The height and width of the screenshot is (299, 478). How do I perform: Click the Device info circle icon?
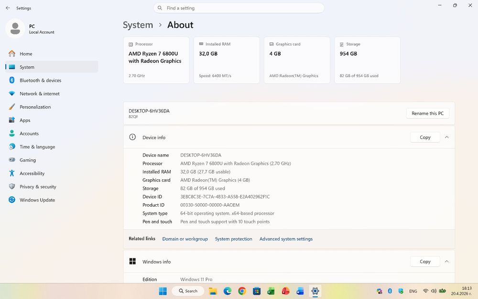132,137
